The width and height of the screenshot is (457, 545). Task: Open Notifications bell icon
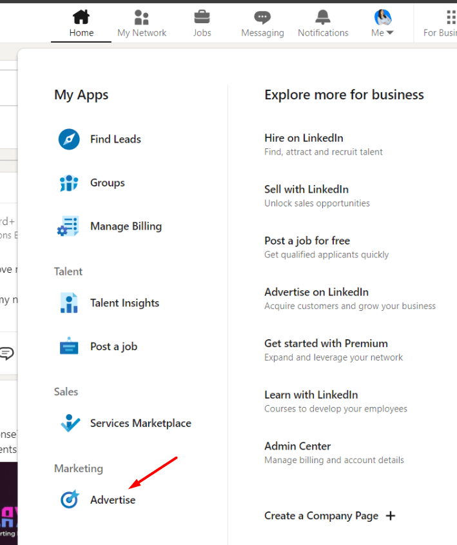pos(323,17)
